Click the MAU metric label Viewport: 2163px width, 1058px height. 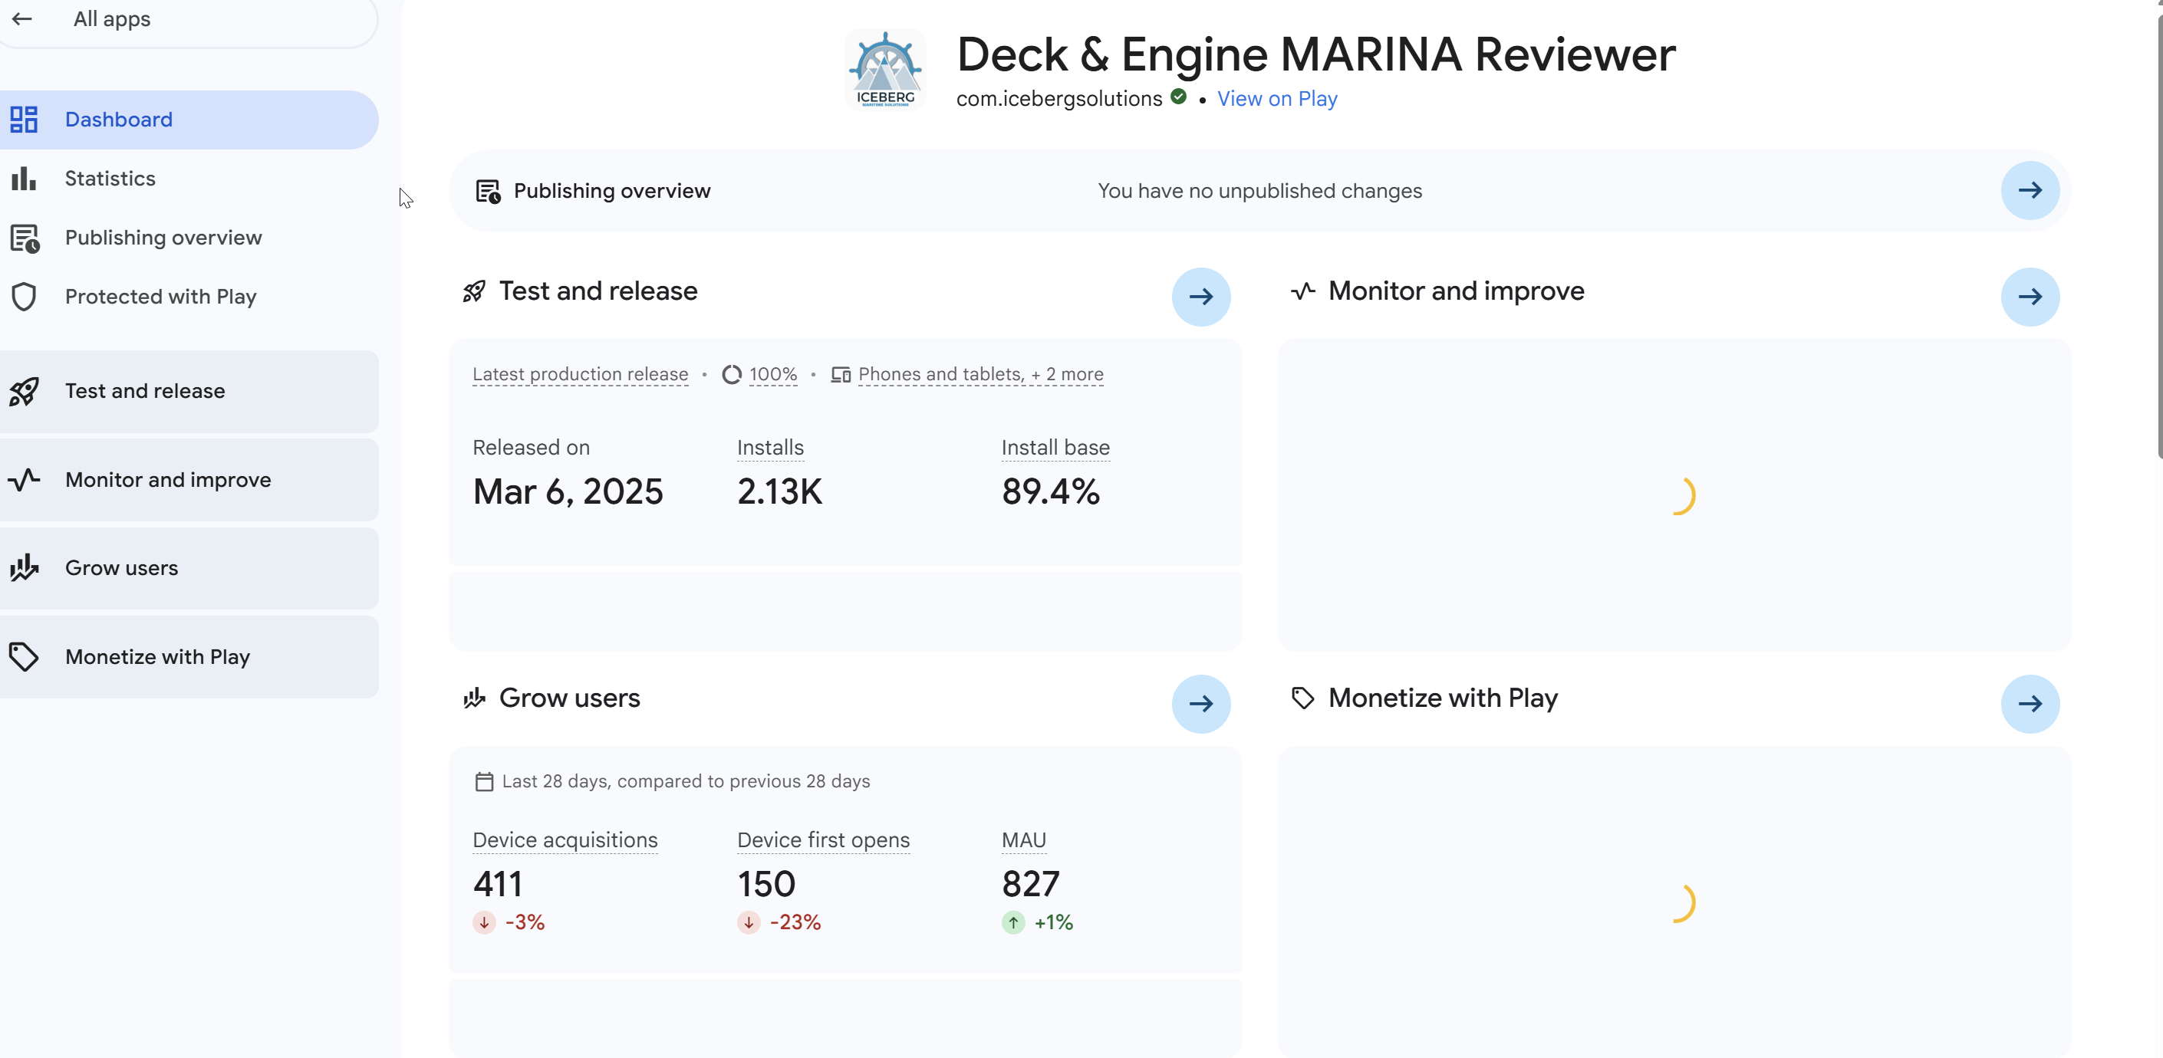tap(1023, 839)
